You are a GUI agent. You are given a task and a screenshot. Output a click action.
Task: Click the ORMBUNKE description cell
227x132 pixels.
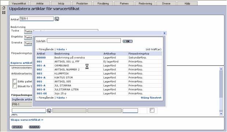tap(62, 66)
